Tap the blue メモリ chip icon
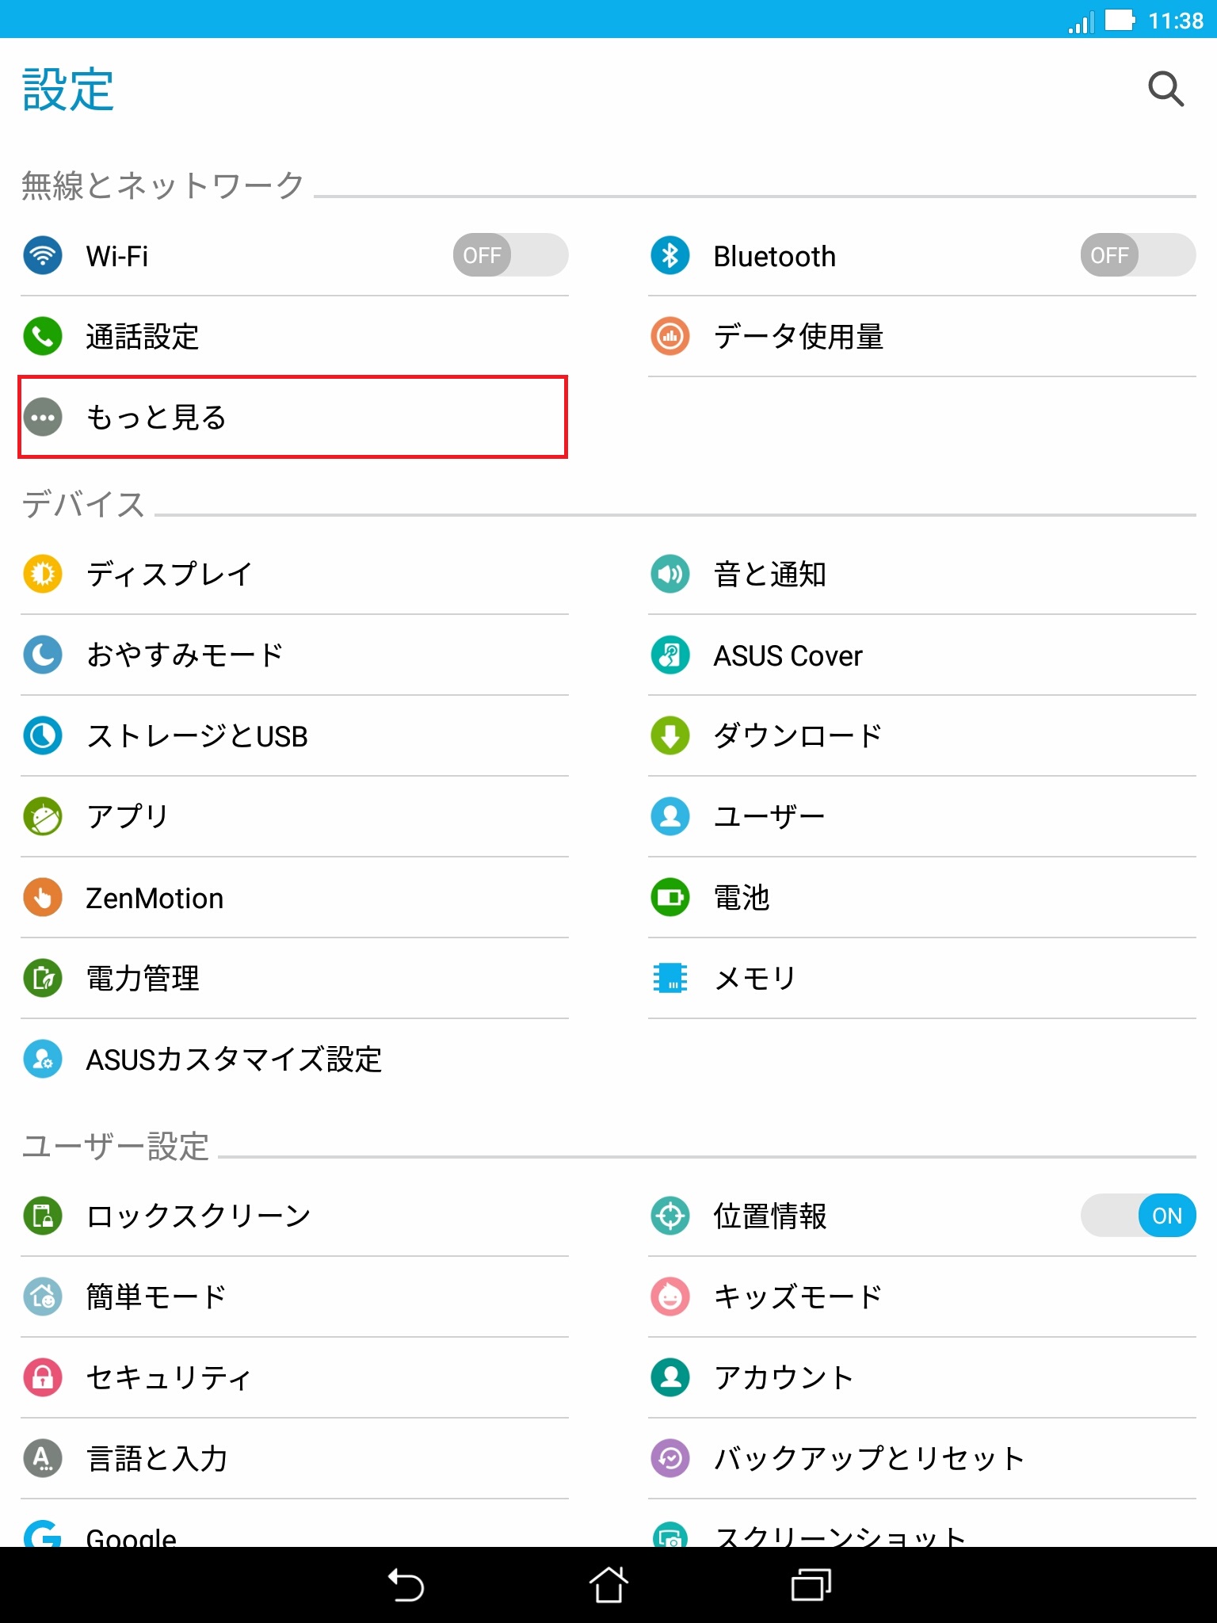Screen dimensions: 1217x1623 [x=670, y=978]
